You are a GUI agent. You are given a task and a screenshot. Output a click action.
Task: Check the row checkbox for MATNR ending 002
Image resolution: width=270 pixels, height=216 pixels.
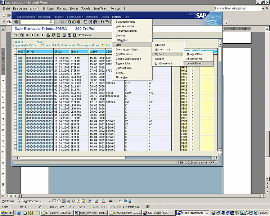pyautogui.click(x=15, y=58)
